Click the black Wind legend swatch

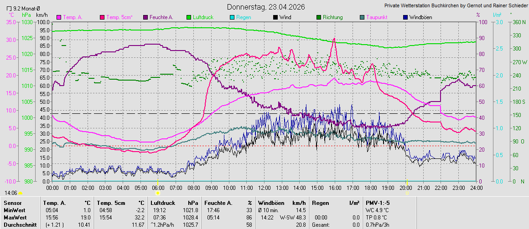point(275,17)
